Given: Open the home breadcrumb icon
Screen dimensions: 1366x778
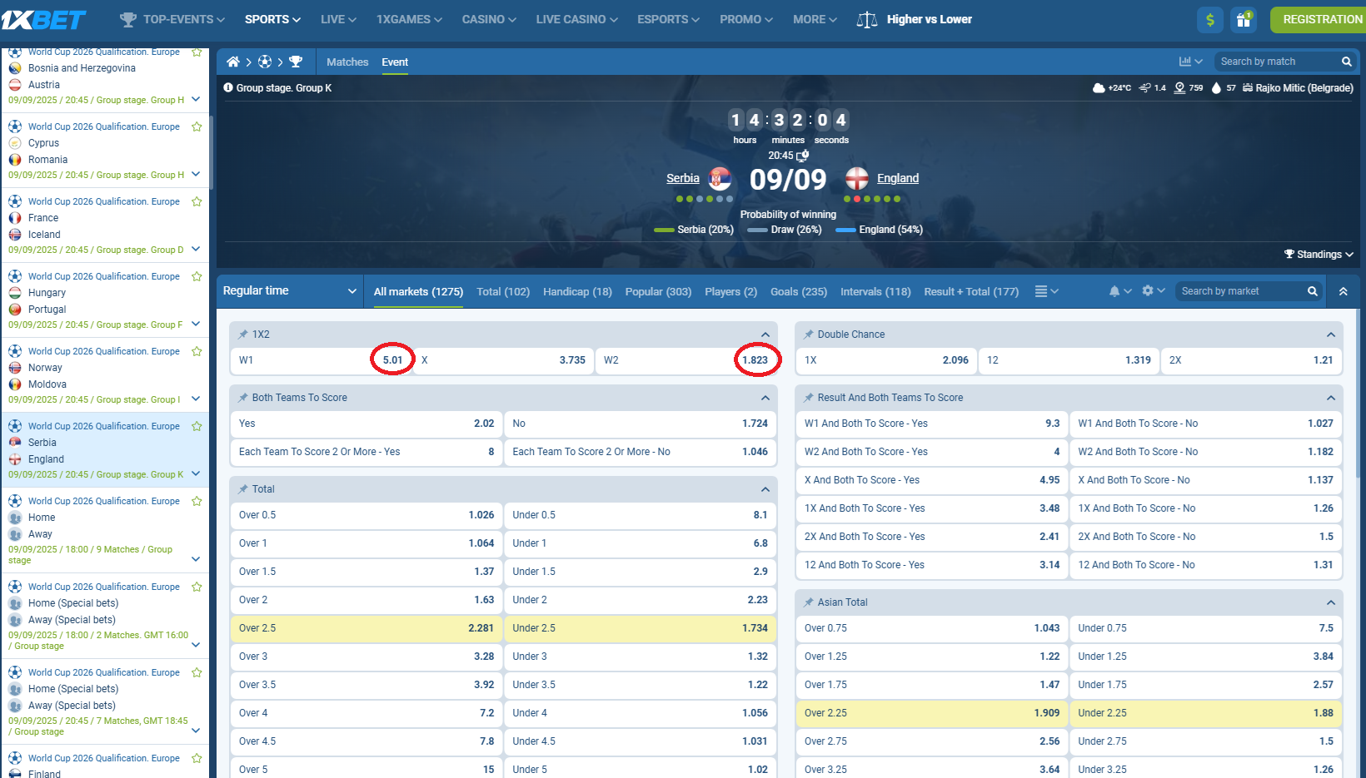Looking at the screenshot, I should [233, 62].
